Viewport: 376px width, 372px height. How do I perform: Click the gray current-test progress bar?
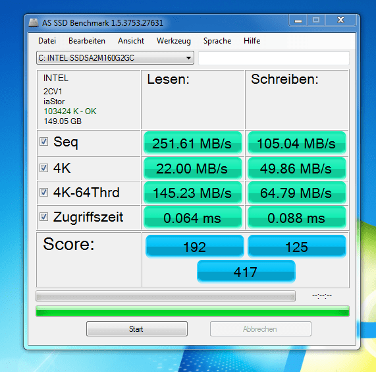click(165, 295)
